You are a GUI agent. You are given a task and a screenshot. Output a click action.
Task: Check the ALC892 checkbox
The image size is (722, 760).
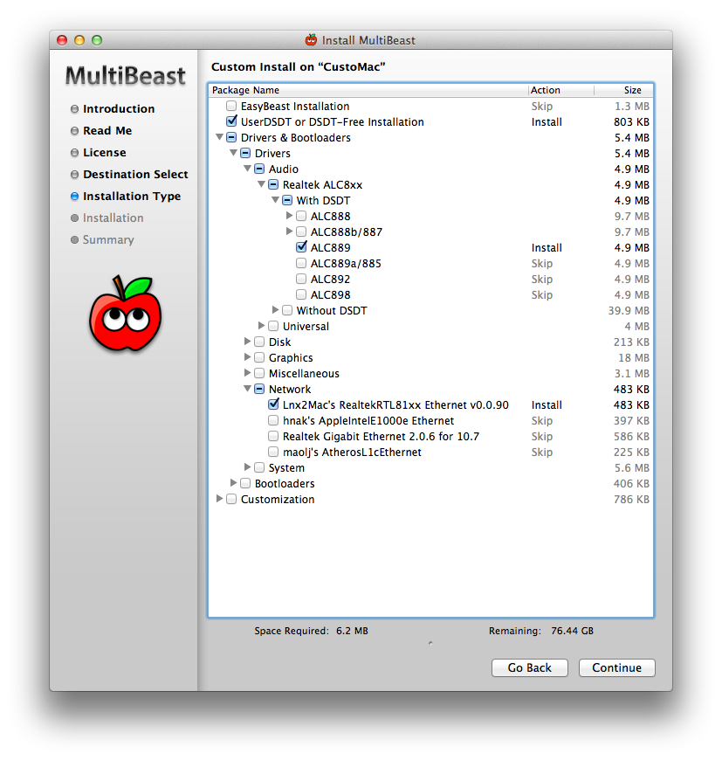point(301,279)
